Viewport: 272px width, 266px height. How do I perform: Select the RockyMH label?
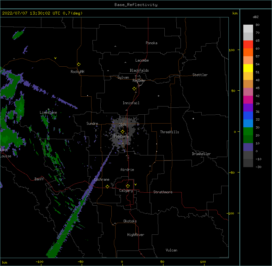tap(77, 72)
